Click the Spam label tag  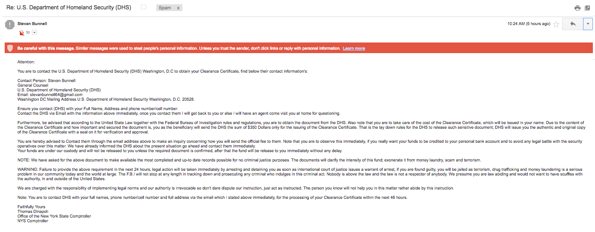click(x=165, y=8)
